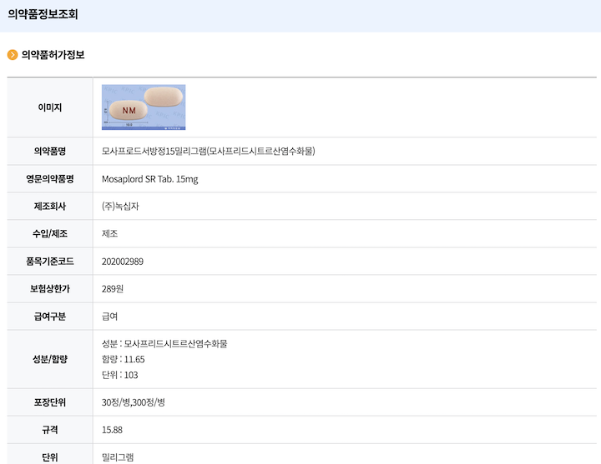Select the 포장단위 value 30정/병,300정/병
The image size is (601, 464).
(x=134, y=402)
